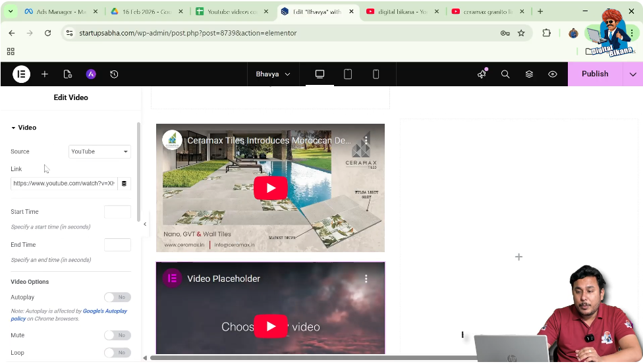Play the Ceramax Tiles YouTube video
Image resolution: width=643 pixels, height=364 pixels.
[x=270, y=188]
